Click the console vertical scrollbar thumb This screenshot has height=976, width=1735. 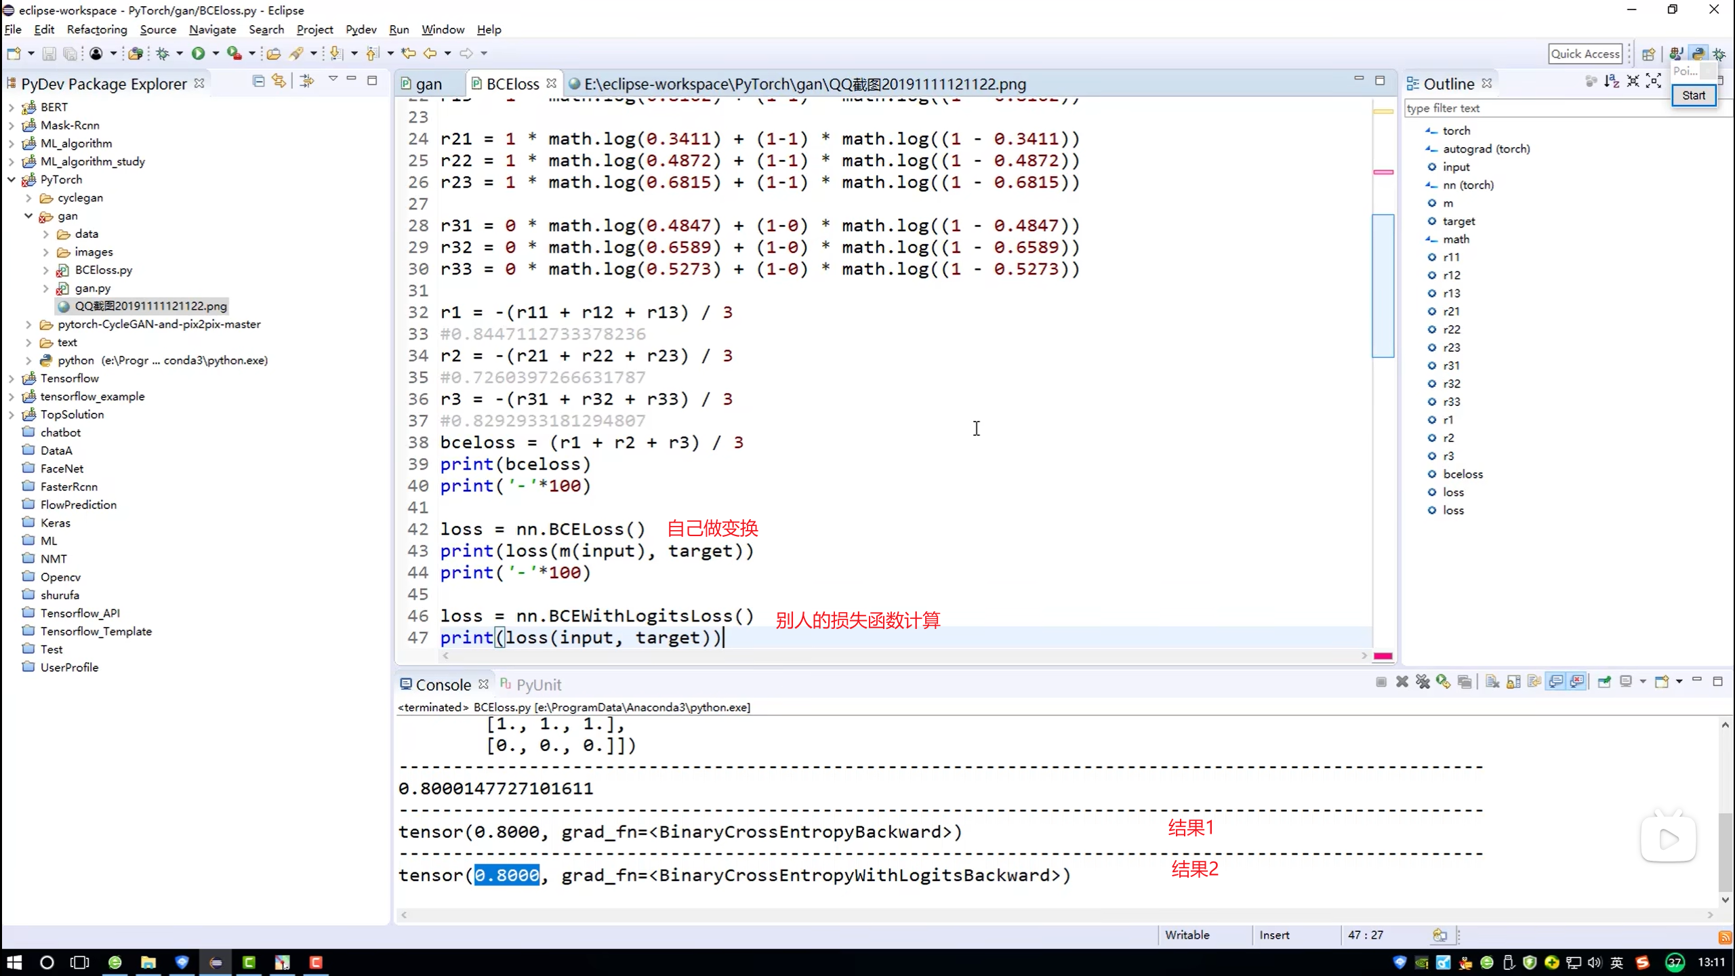[1725, 852]
